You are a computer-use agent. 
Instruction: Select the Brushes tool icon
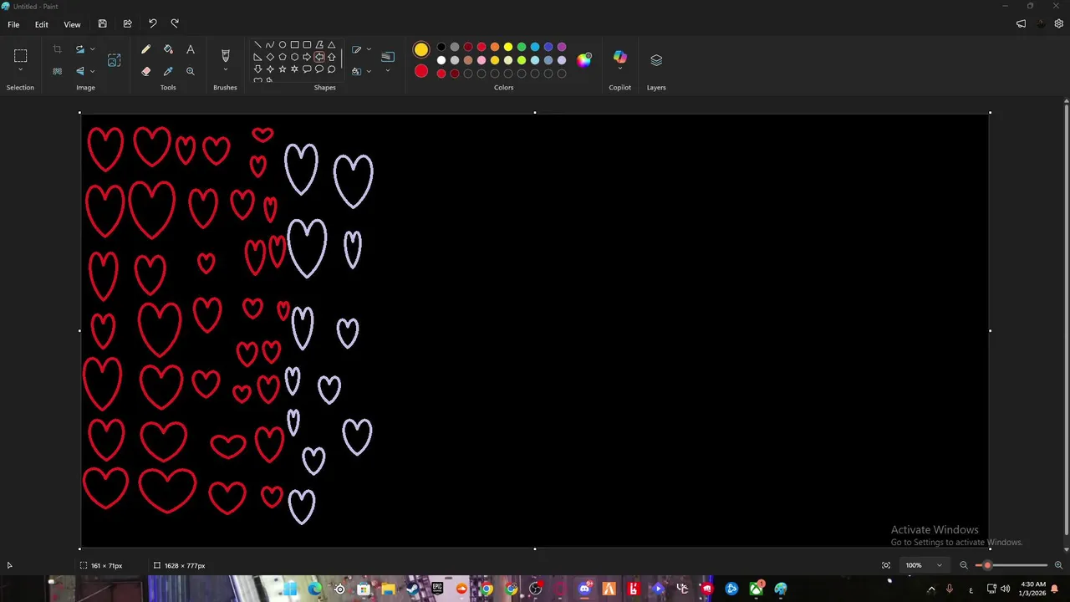point(225,55)
